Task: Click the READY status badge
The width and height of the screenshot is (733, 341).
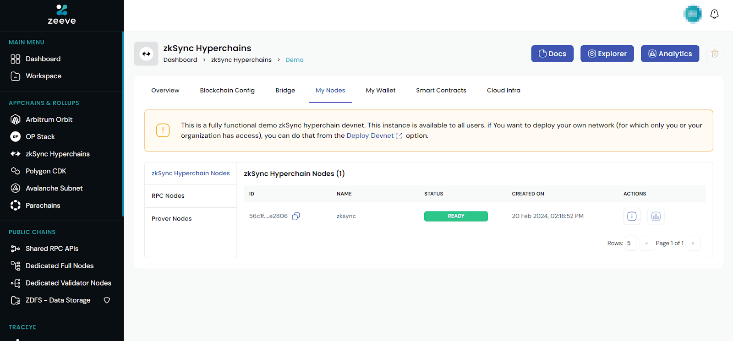Action: click(456, 216)
